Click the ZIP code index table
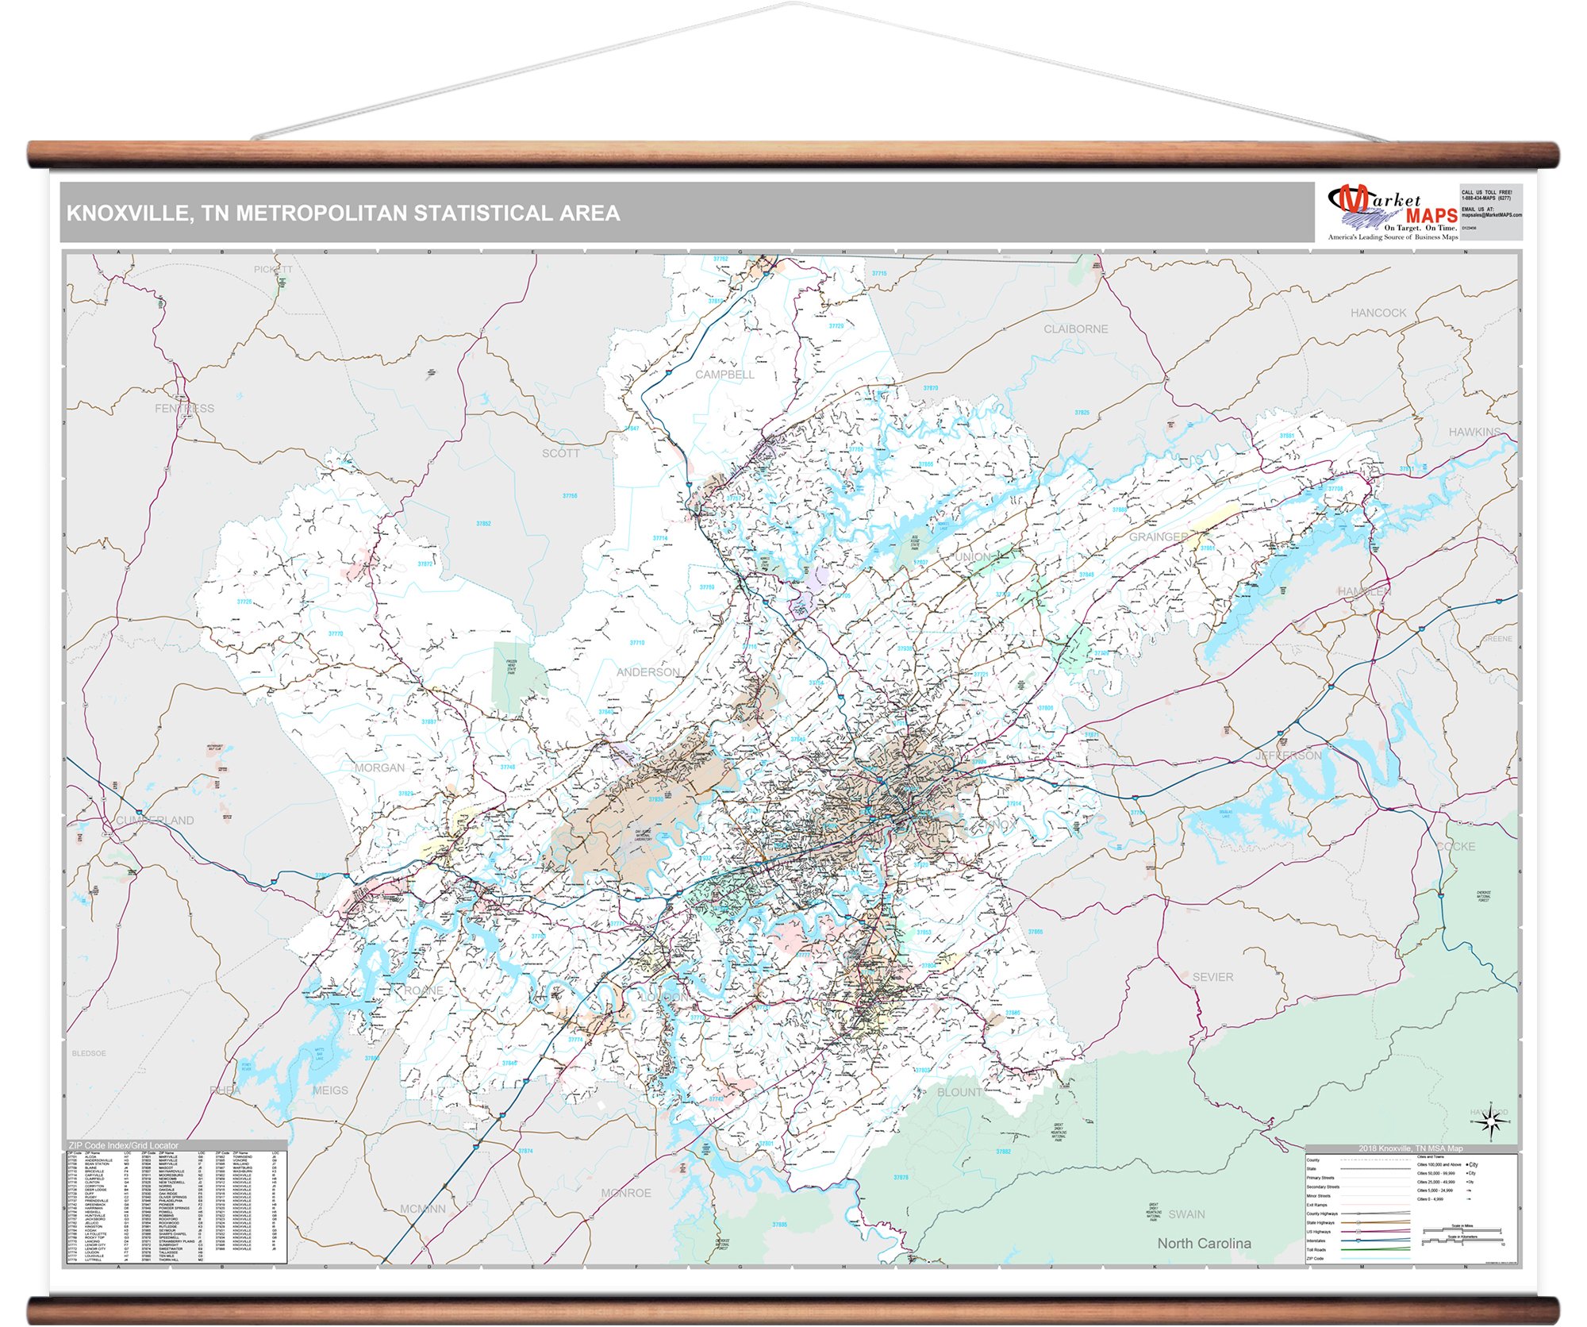 click(175, 1206)
